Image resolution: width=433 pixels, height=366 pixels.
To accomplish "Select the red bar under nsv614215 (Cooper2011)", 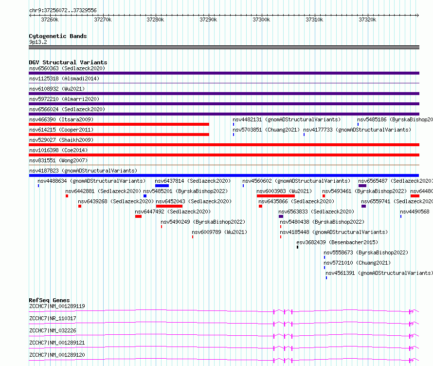I will coord(119,135).
